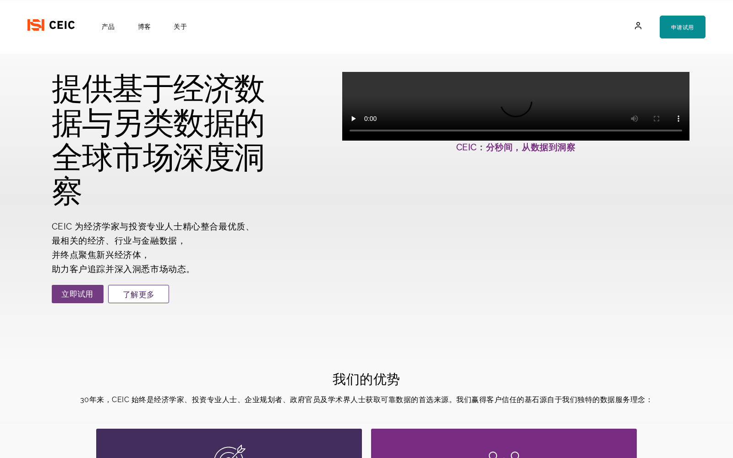Click the paragraph beginning 30年来，CEIC
This screenshot has width=733, height=458.
[366, 400]
